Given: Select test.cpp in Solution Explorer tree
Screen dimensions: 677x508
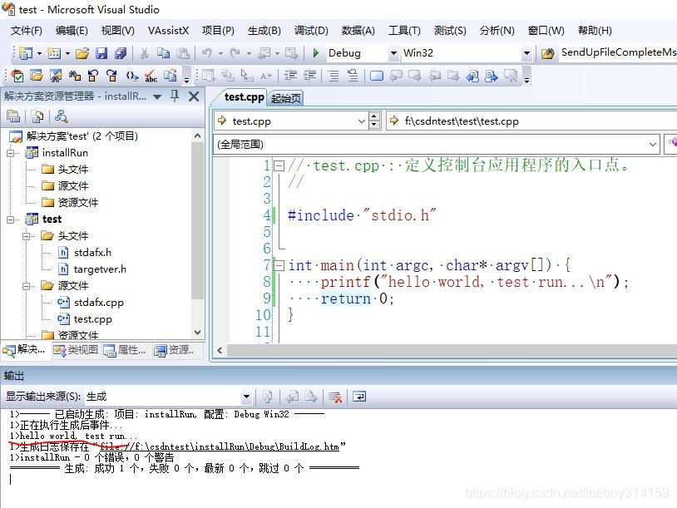Looking at the screenshot, I should click(92, 319).
